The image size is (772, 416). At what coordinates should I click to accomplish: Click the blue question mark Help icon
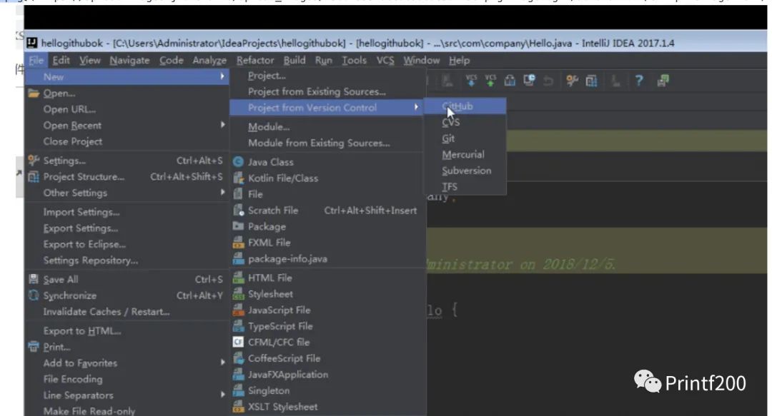pos(639,81)
